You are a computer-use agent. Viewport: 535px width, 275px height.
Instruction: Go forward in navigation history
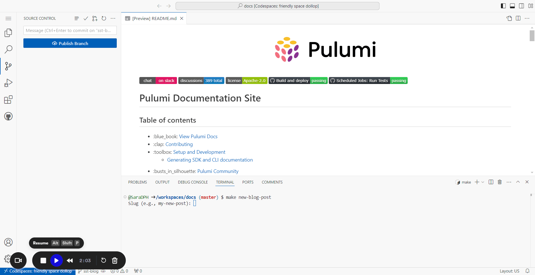169,6
